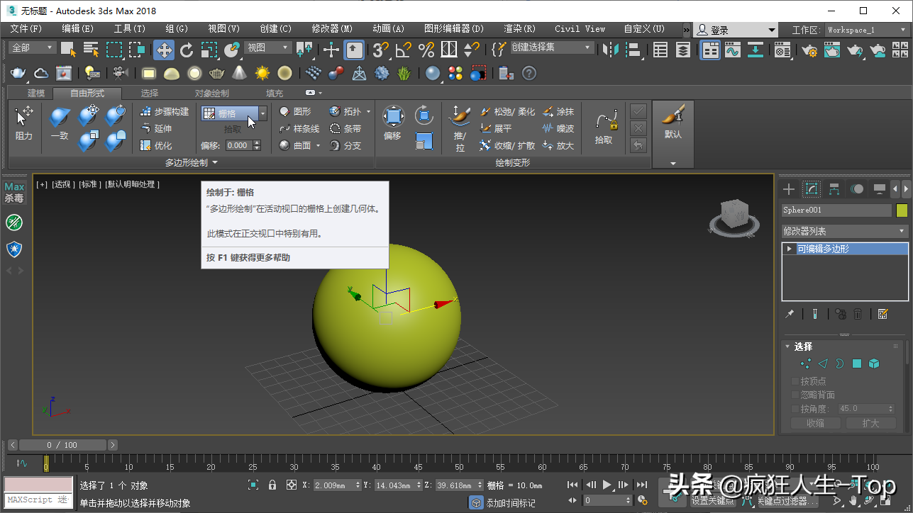Toggle the Percent Snap icon

click(426, 50)
